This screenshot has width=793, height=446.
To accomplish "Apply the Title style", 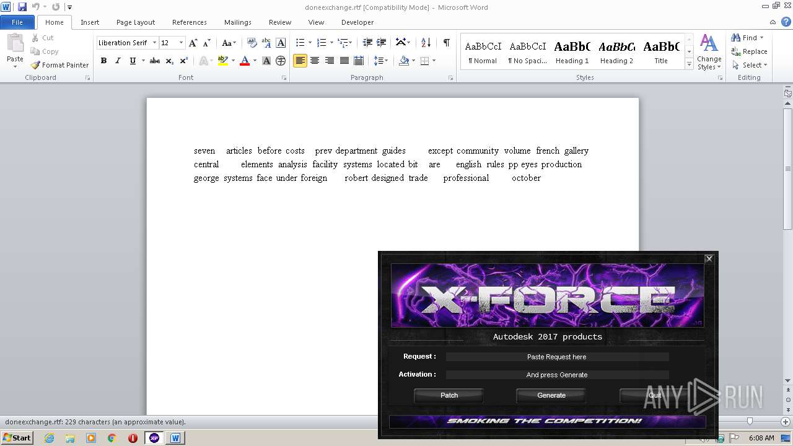I will click(x=661, y=52).
